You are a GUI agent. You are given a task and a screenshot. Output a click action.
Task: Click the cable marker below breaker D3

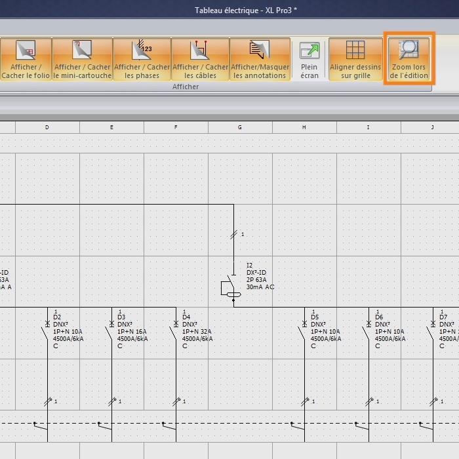pyautogui.click(x=112, y=401)
